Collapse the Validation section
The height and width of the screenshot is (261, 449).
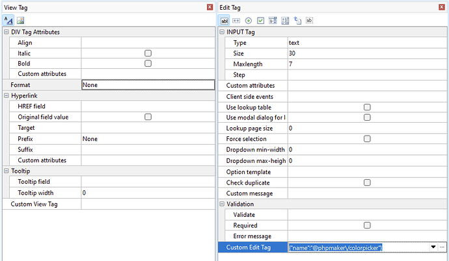tap(222, 204)
